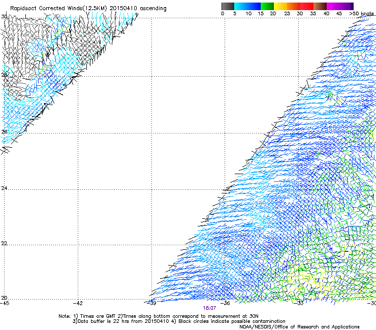
Task: Click the -33 longitude axis label
Action: point(298,303)
